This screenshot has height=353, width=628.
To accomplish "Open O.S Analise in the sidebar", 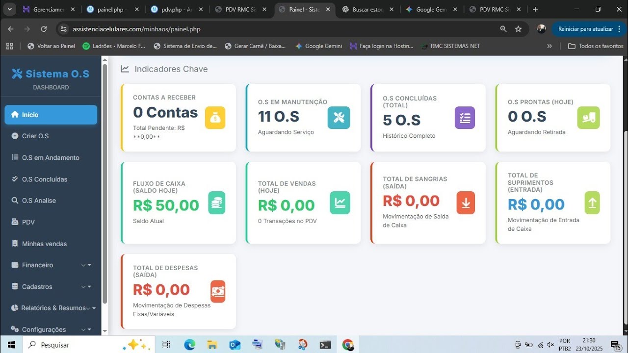I will pyautogui.click(x=51, y=201).
